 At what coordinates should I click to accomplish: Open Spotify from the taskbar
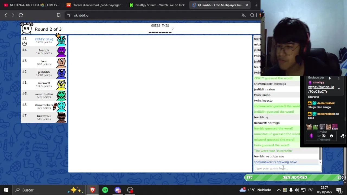tap(105, 190)
